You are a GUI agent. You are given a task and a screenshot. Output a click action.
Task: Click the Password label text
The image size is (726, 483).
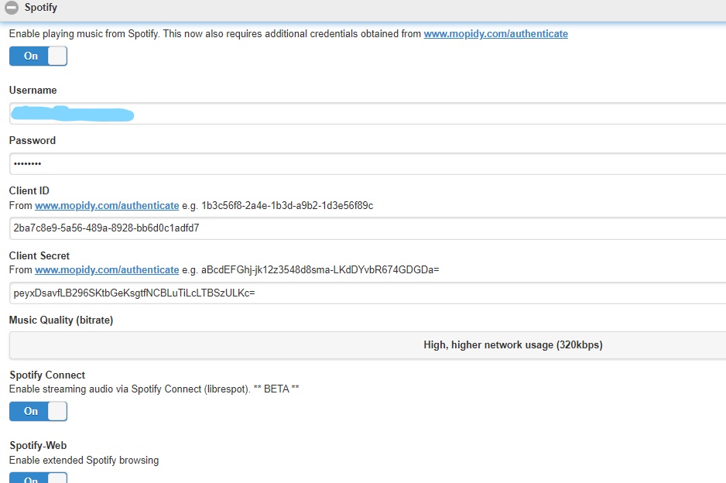pos(33,141)
